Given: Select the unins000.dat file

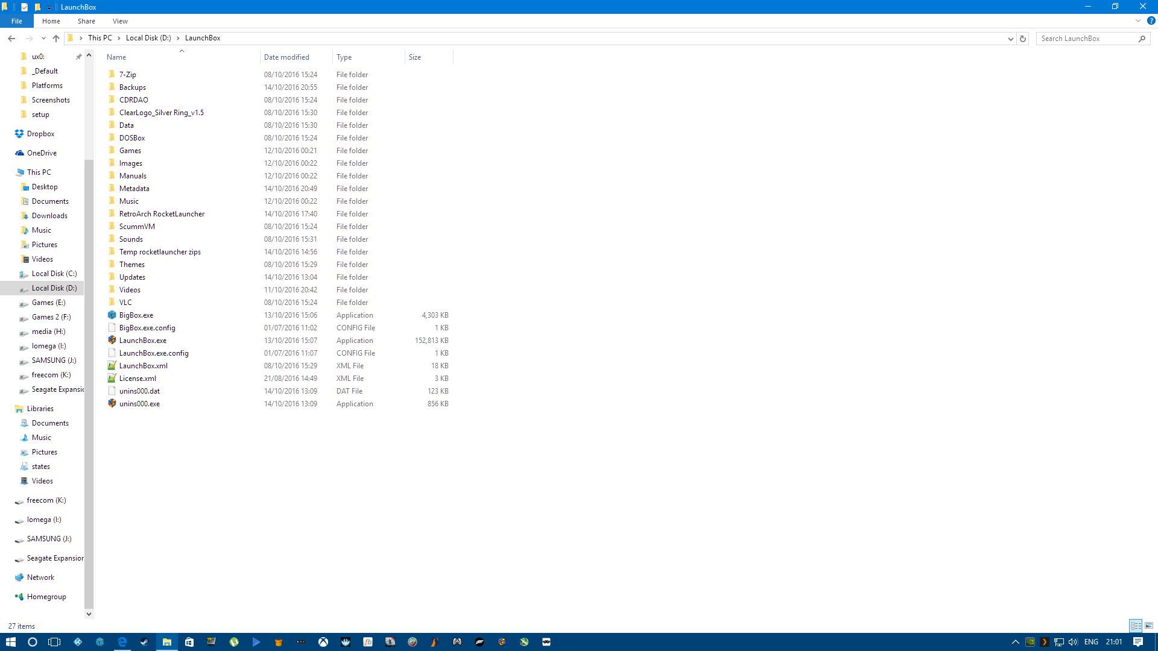Looking at the screenshot, I should 139,391.
